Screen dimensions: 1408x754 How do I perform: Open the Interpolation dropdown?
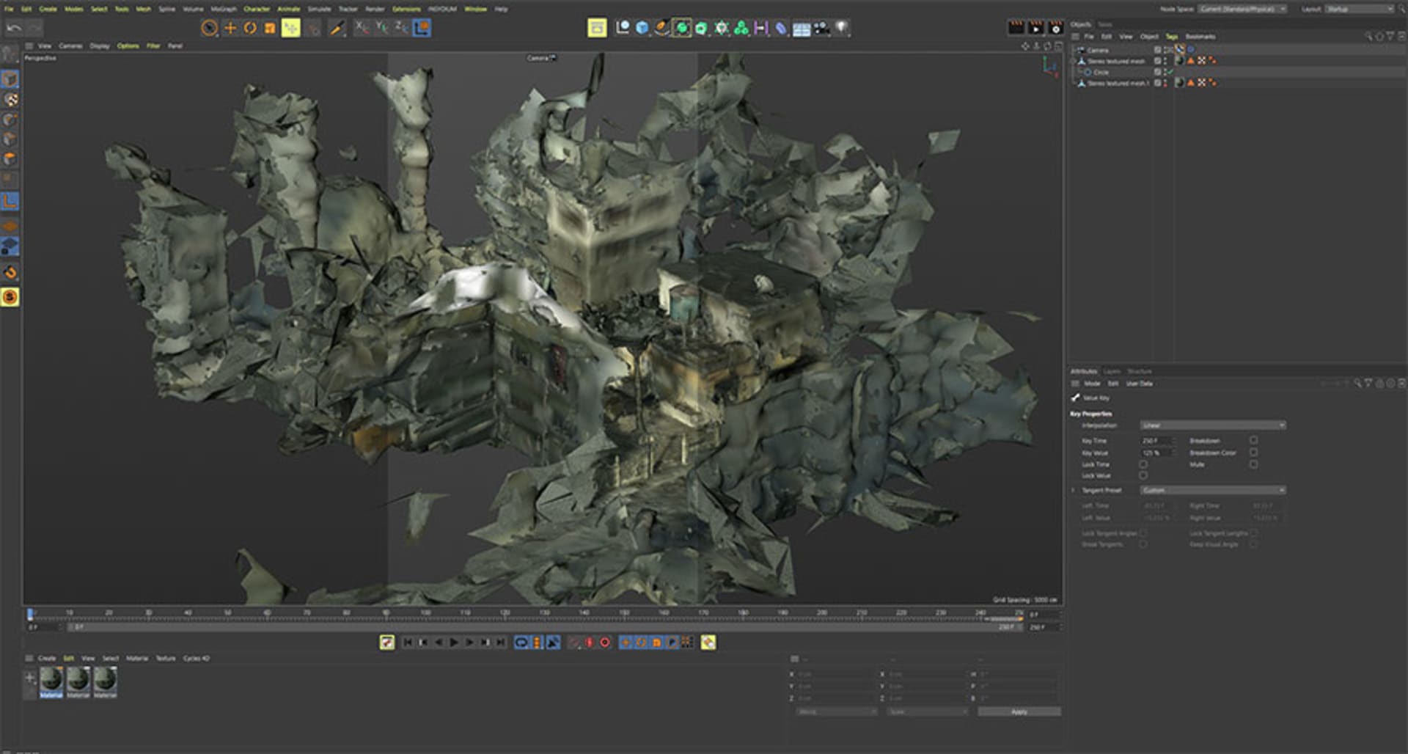click(x=1212, y=425)
